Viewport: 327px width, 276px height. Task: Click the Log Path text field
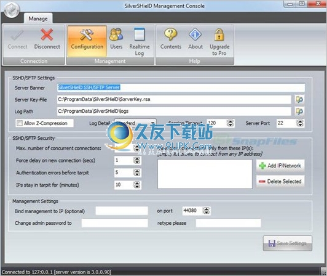tap(174, 112)
